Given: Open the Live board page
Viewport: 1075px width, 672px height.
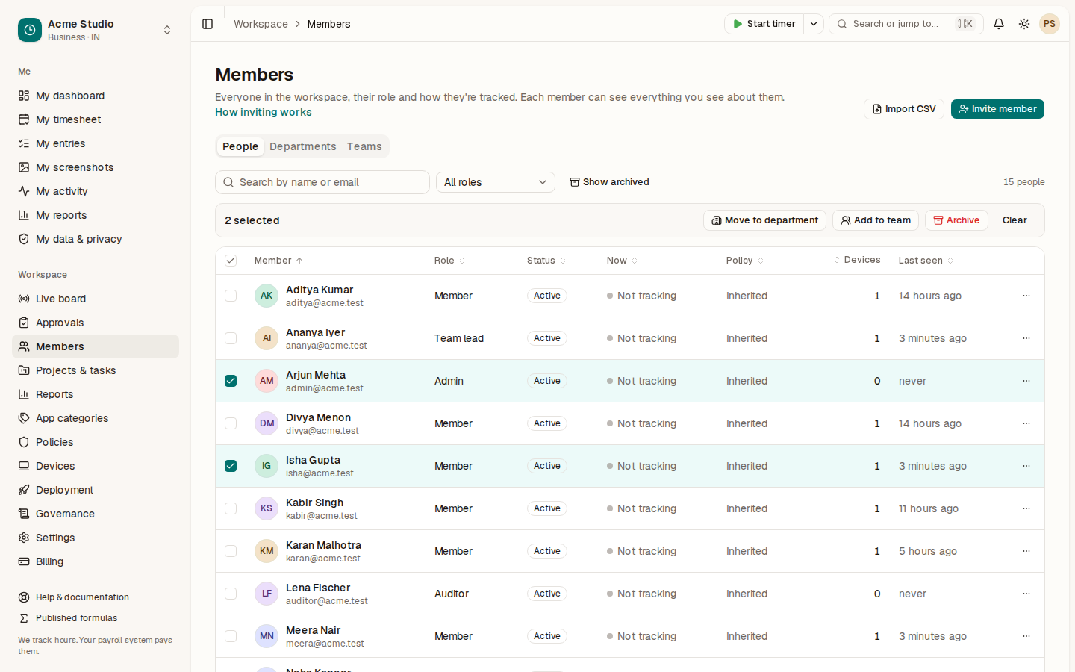Looking at the screenshot, I should pos(96,299).
